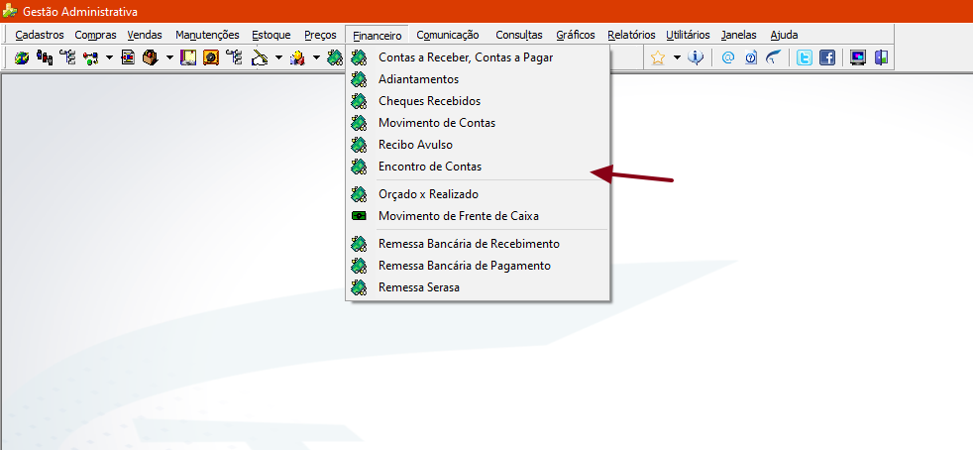The height and width of the screenshot is (450, 973).
Task: Open the Compras menu
Action: click(x=95, y=35)
